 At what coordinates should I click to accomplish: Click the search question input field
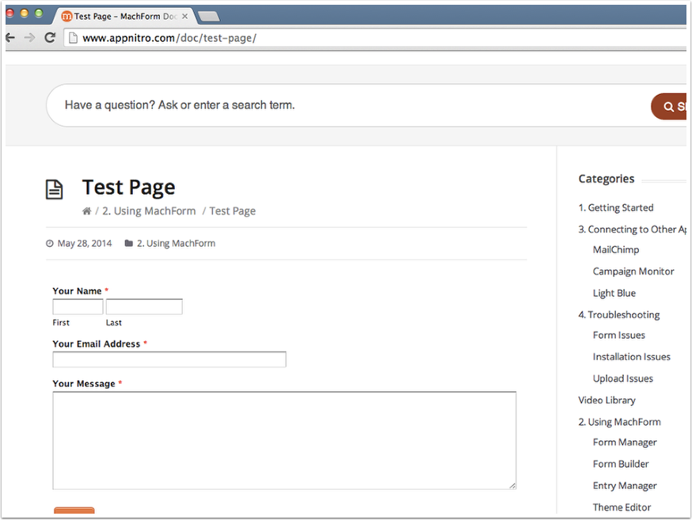(x=347, y=105)
